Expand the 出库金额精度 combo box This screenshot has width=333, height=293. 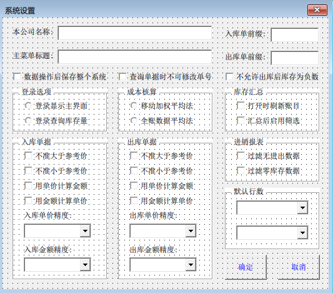point(191,265)
